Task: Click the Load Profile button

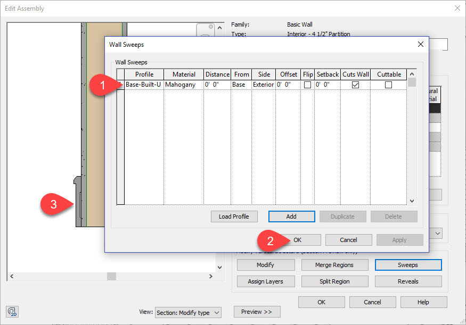Action: [x=234, y=216]
